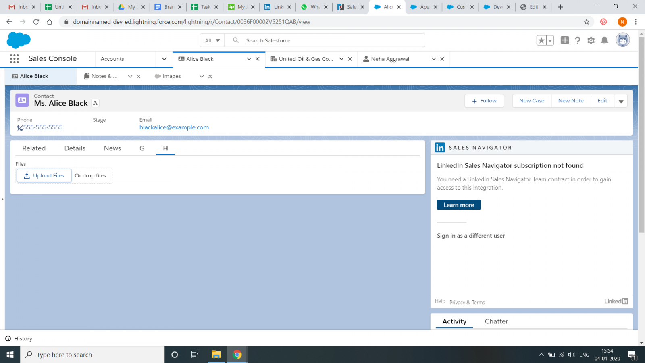Screen dimensions: 645x363
Task: Open File Explorer from the taskbar
Action: coord(216,355)
